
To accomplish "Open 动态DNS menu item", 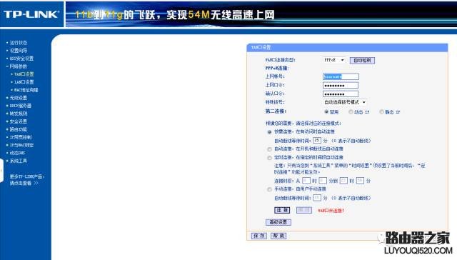I will coord(17,153).
